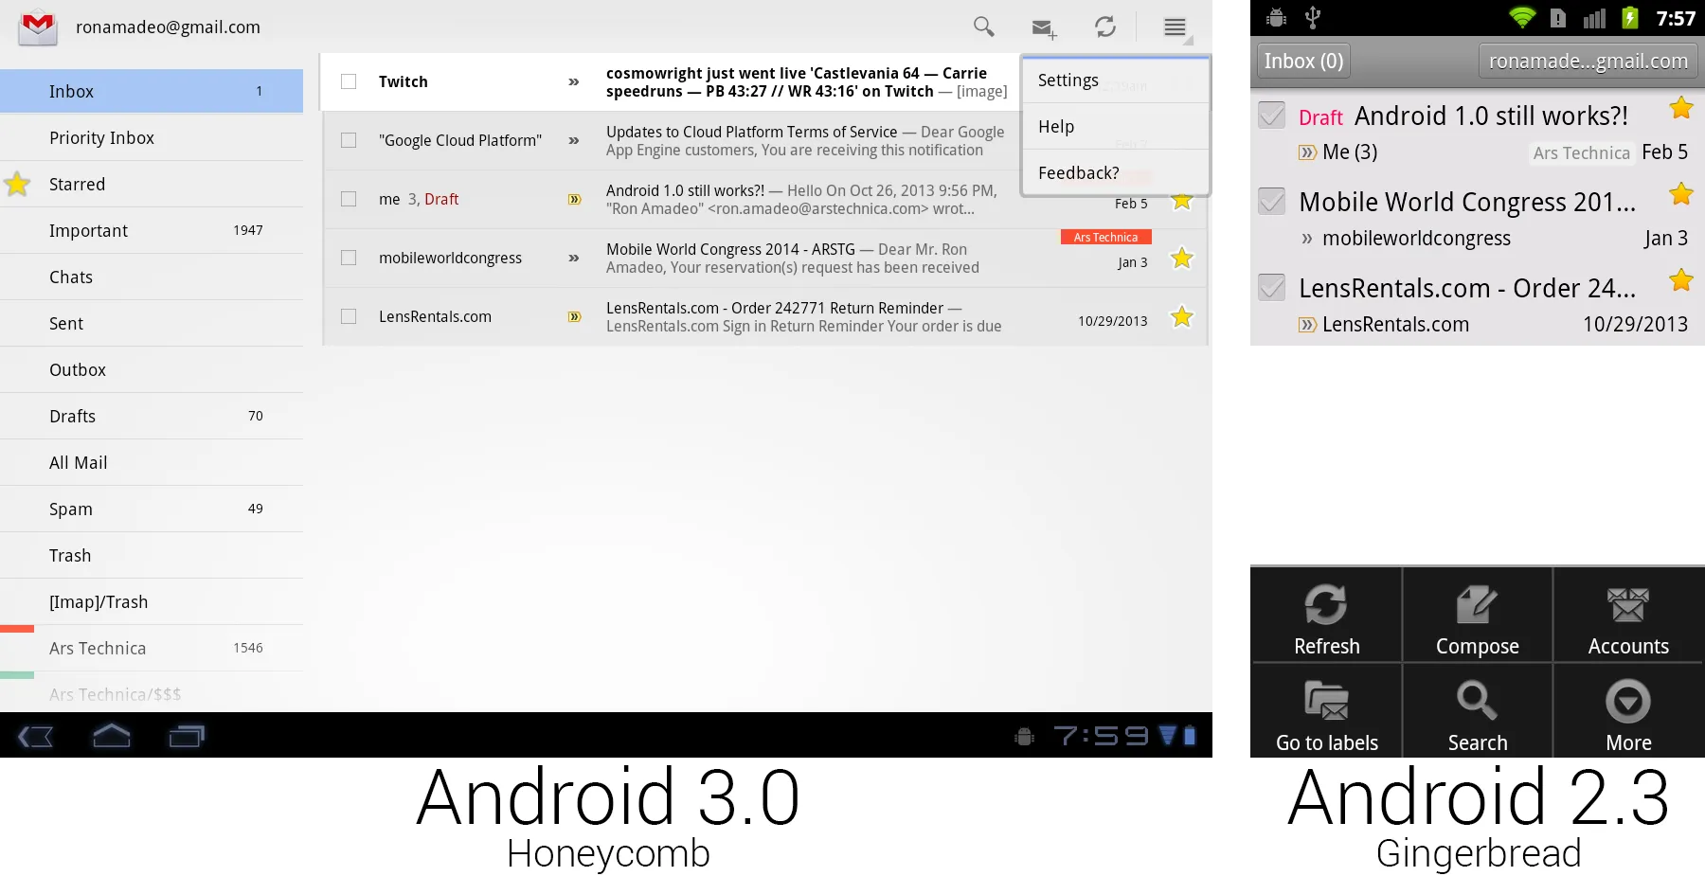Select the mobileworldcongress message checkbox
The height and width of the screenshot is (876, 1705).
point(348,258)
